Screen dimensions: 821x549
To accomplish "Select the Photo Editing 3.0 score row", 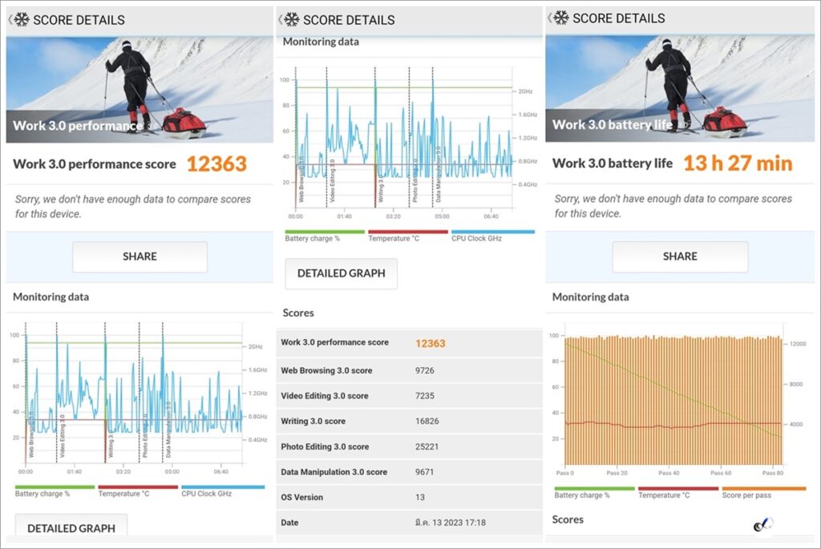I will 409,446.
